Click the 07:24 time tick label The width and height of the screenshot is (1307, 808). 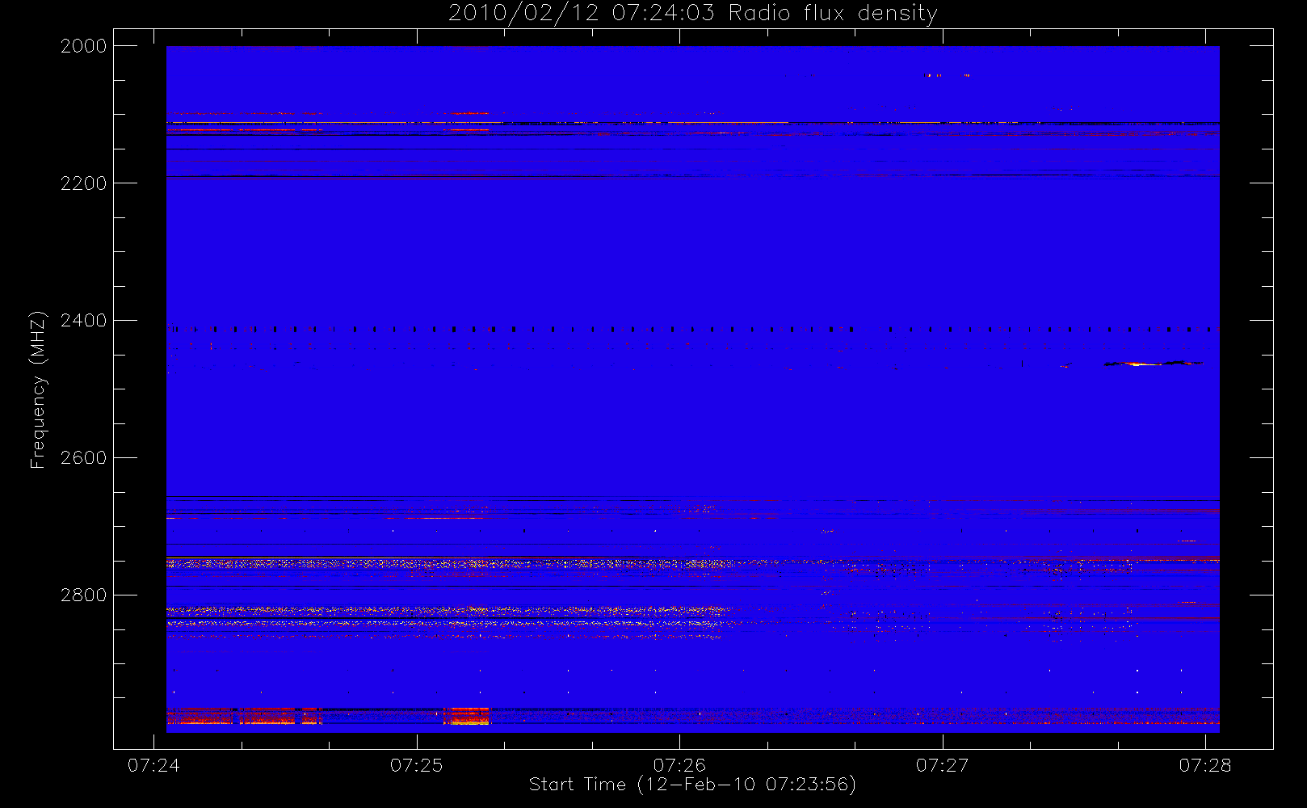(153, 765)
